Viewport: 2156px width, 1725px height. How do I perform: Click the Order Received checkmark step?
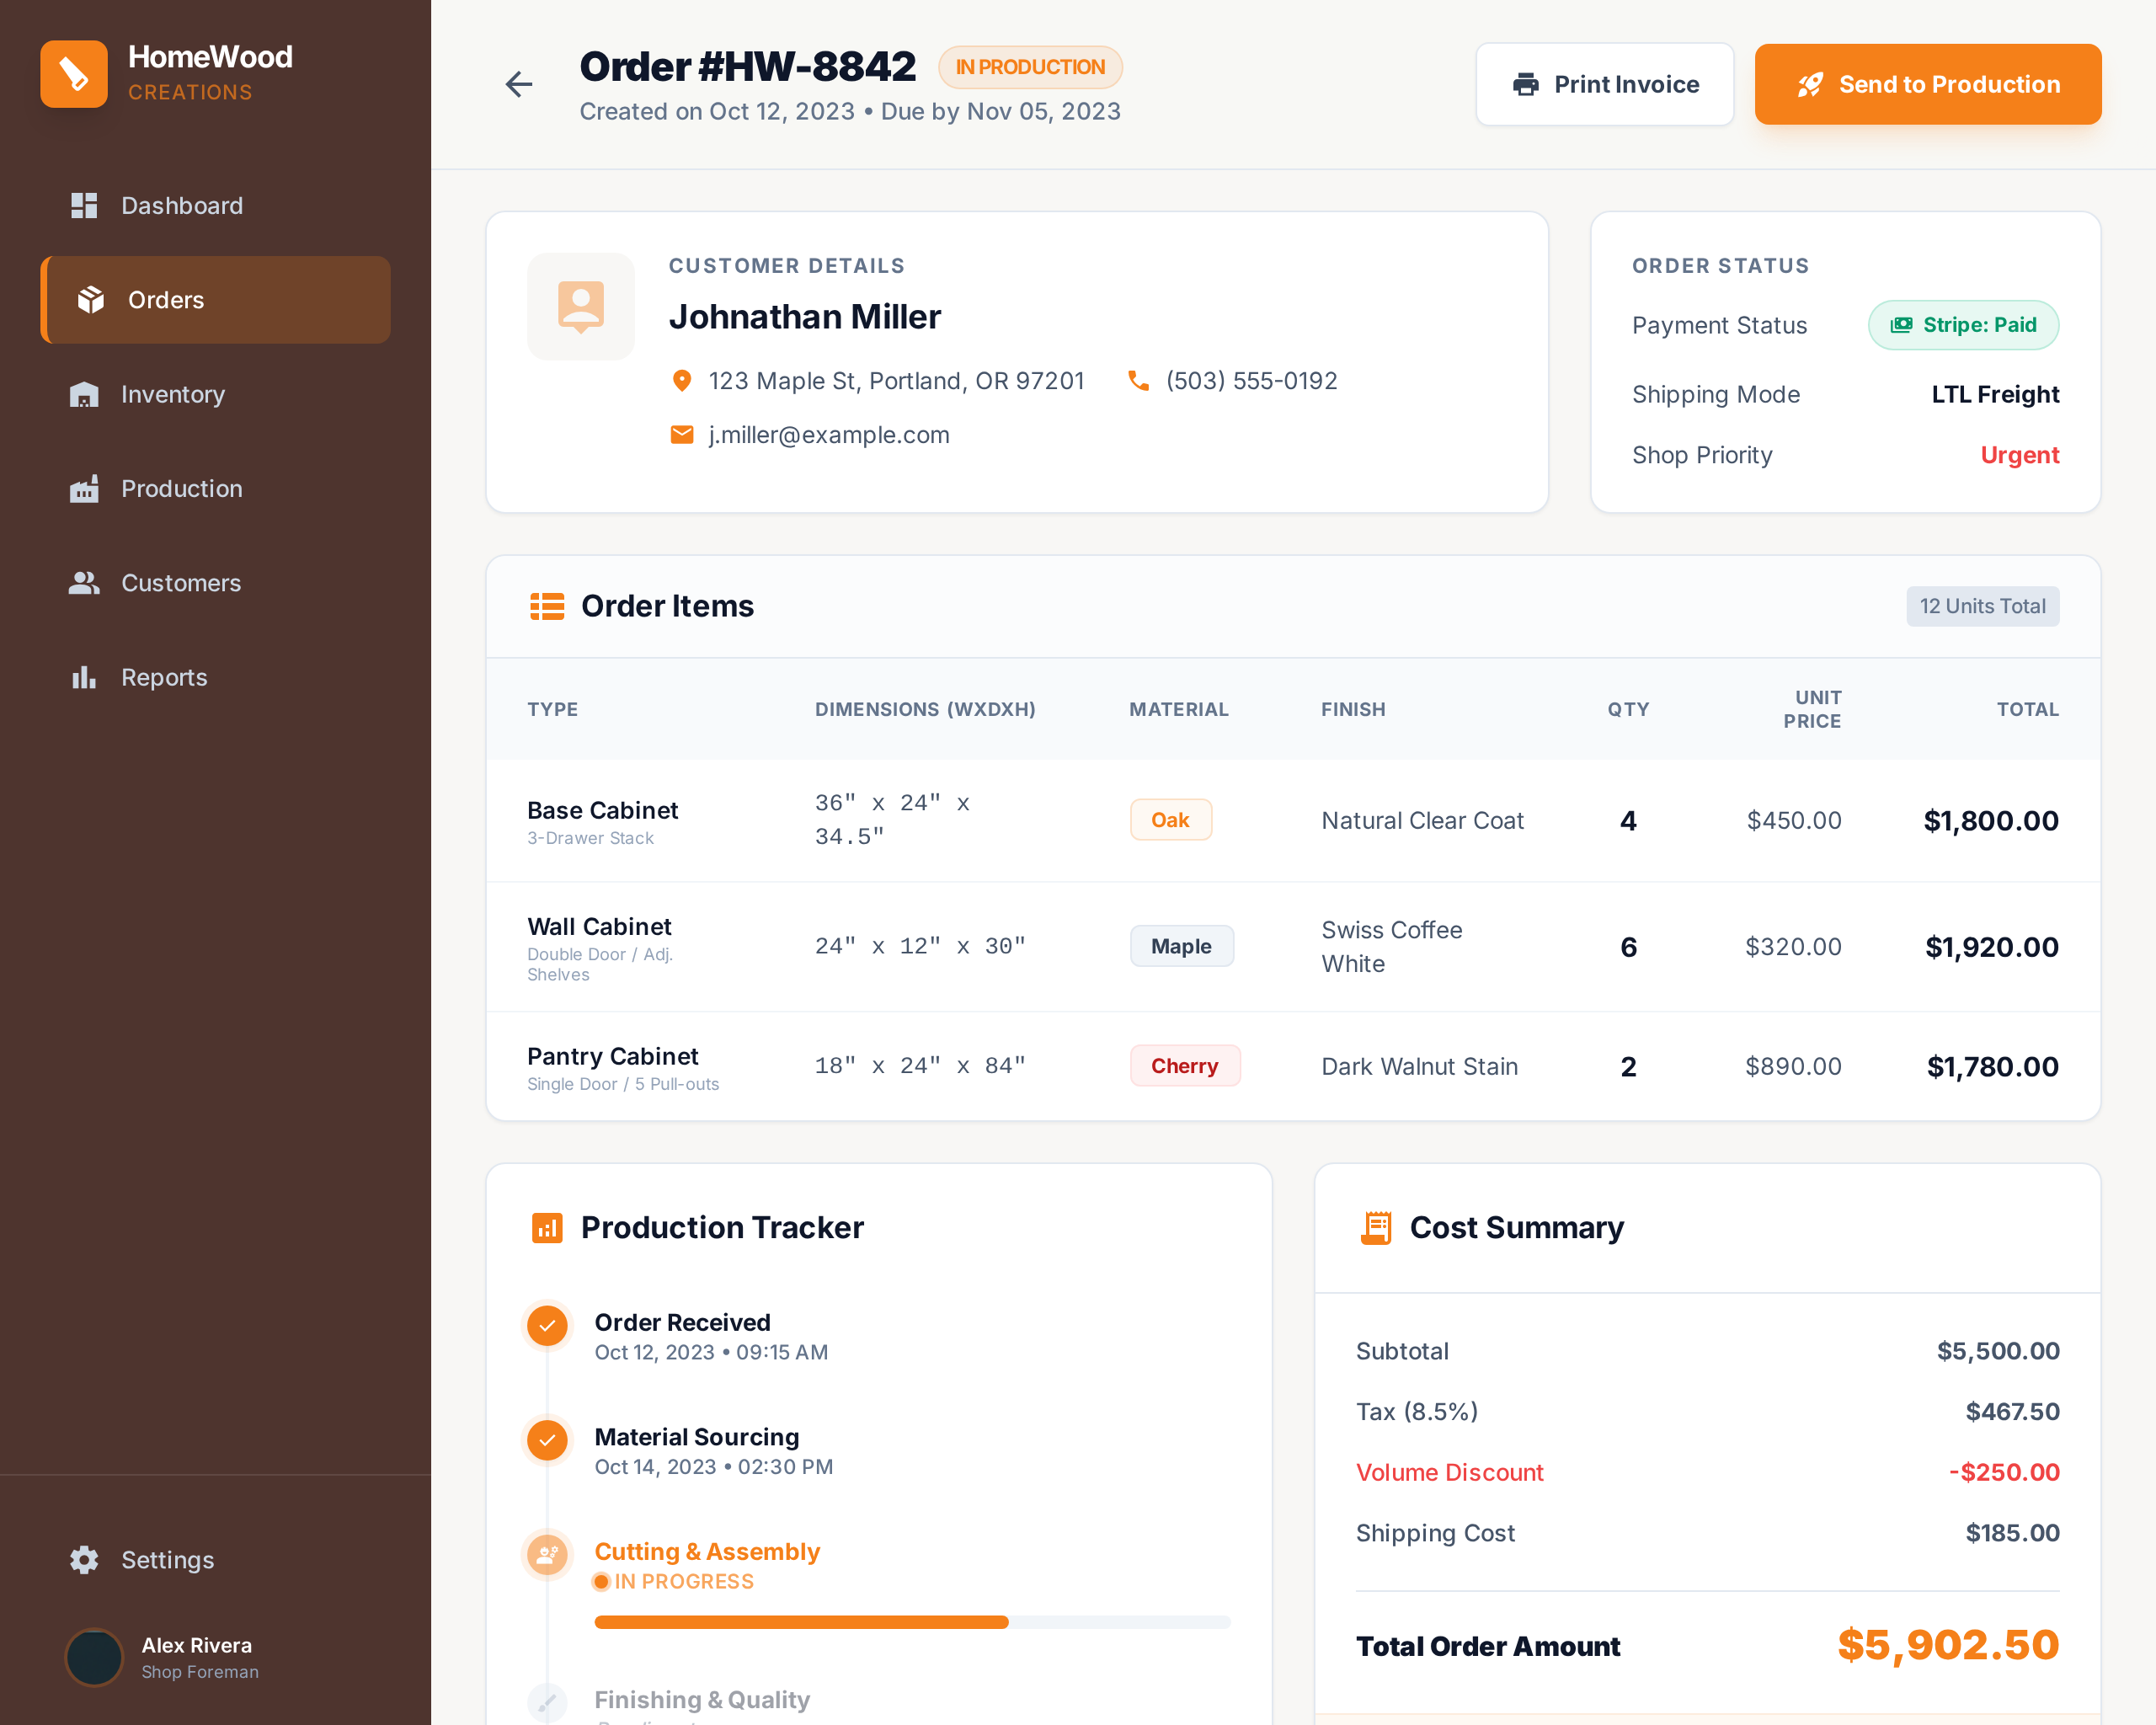547,1326
